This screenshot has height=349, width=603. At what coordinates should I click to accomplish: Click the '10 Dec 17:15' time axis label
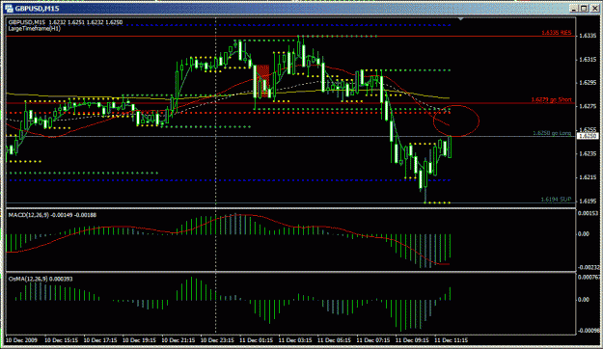click(x=100, y=340)
